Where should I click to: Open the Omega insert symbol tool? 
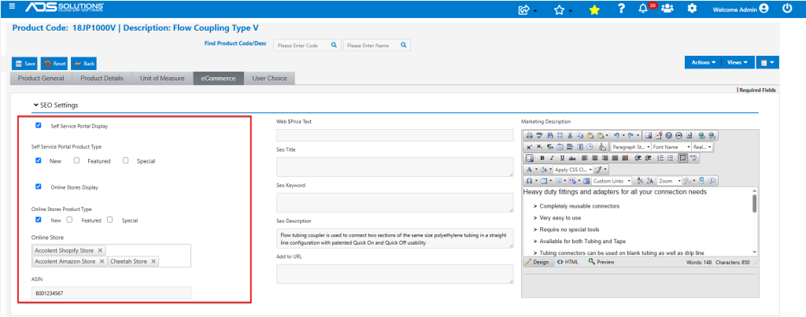tap(529, 181)
